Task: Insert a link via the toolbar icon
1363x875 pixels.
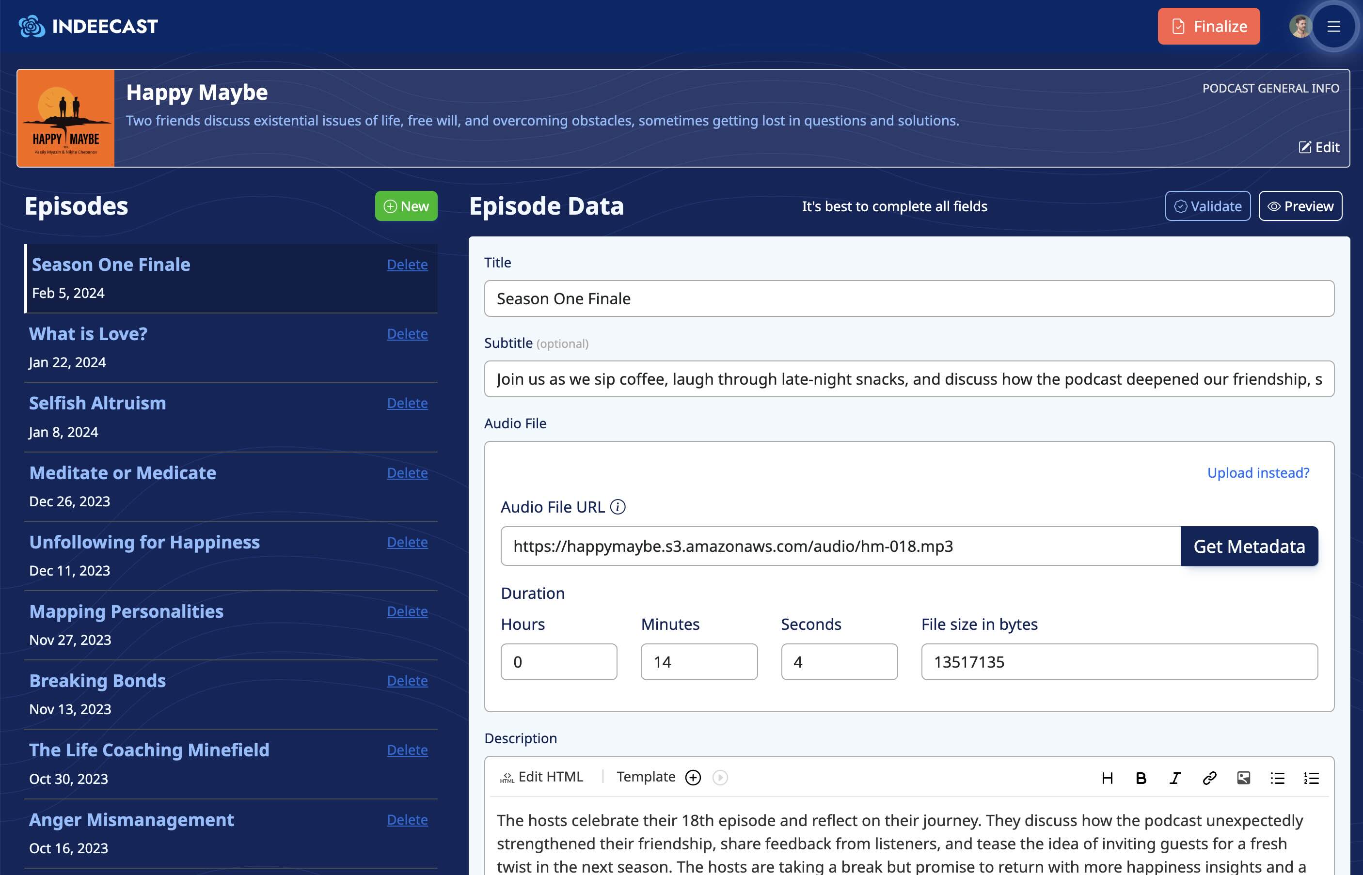Action: pyautogui.click(x=1209, y=778)
